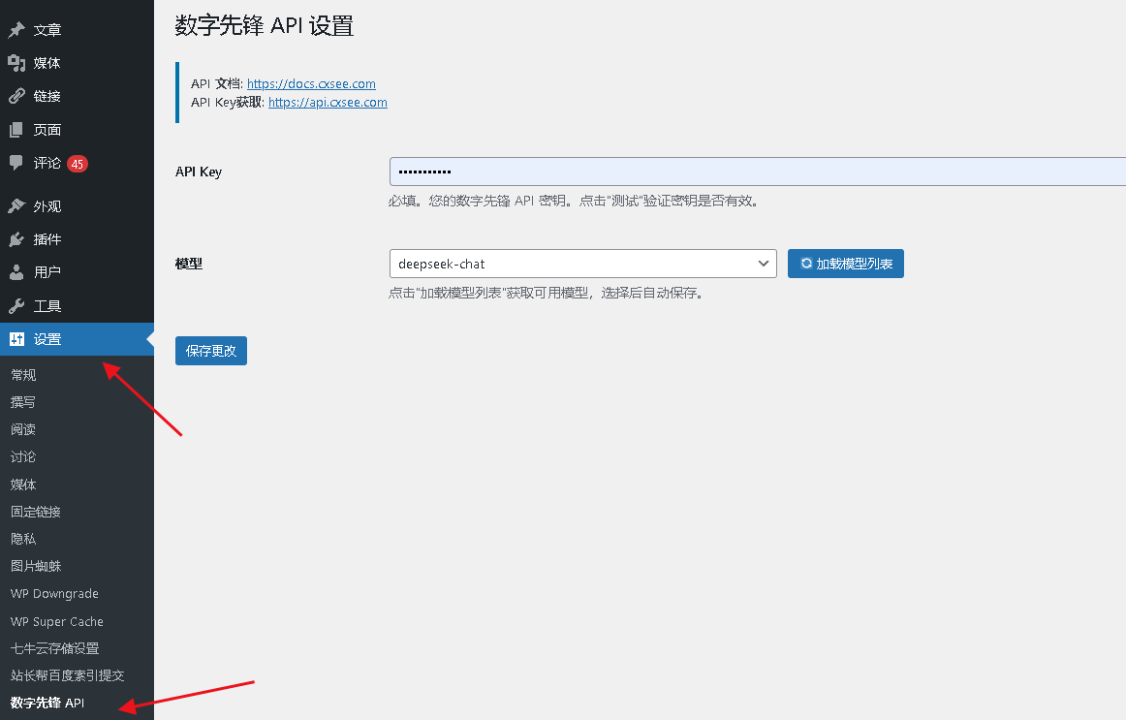The height and width of the screenshot is (720, 1126).
Task: Focus the API Key password field
Action: [x=756, y=172]
